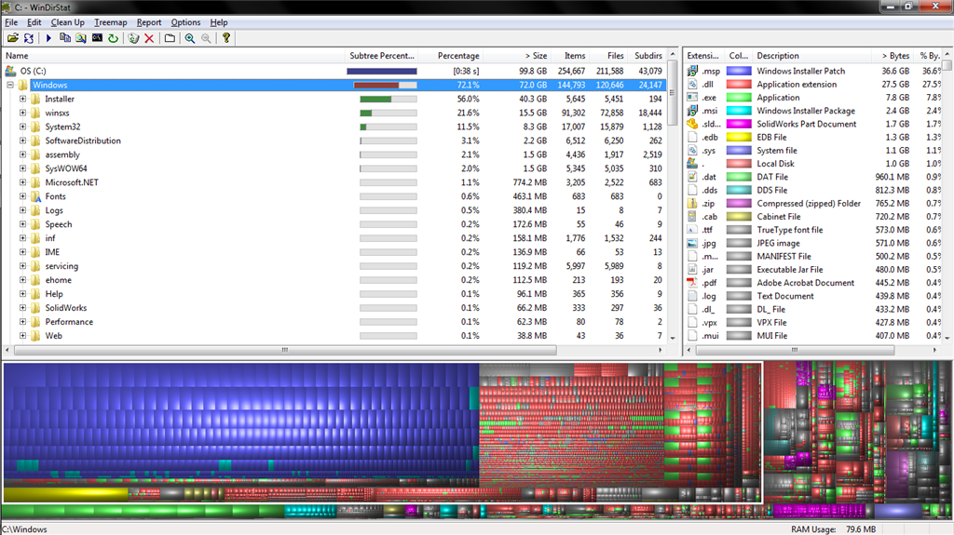Open the Clean Up menu
This screenshot has height=535, width=954.
67,22
